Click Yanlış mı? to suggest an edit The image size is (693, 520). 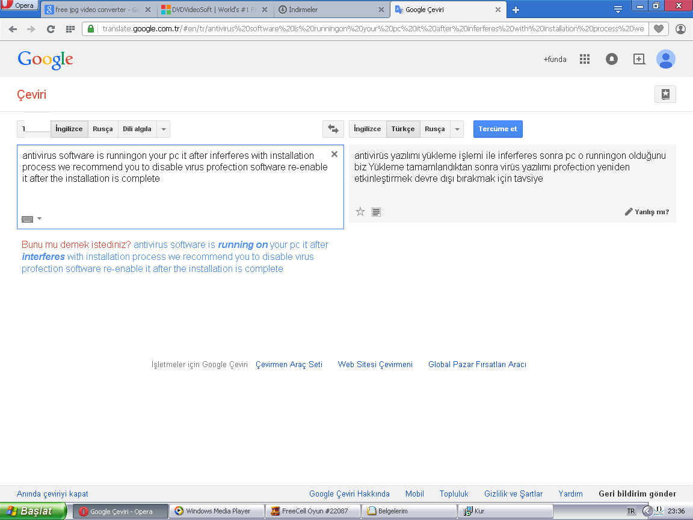[x=647, y=212]
